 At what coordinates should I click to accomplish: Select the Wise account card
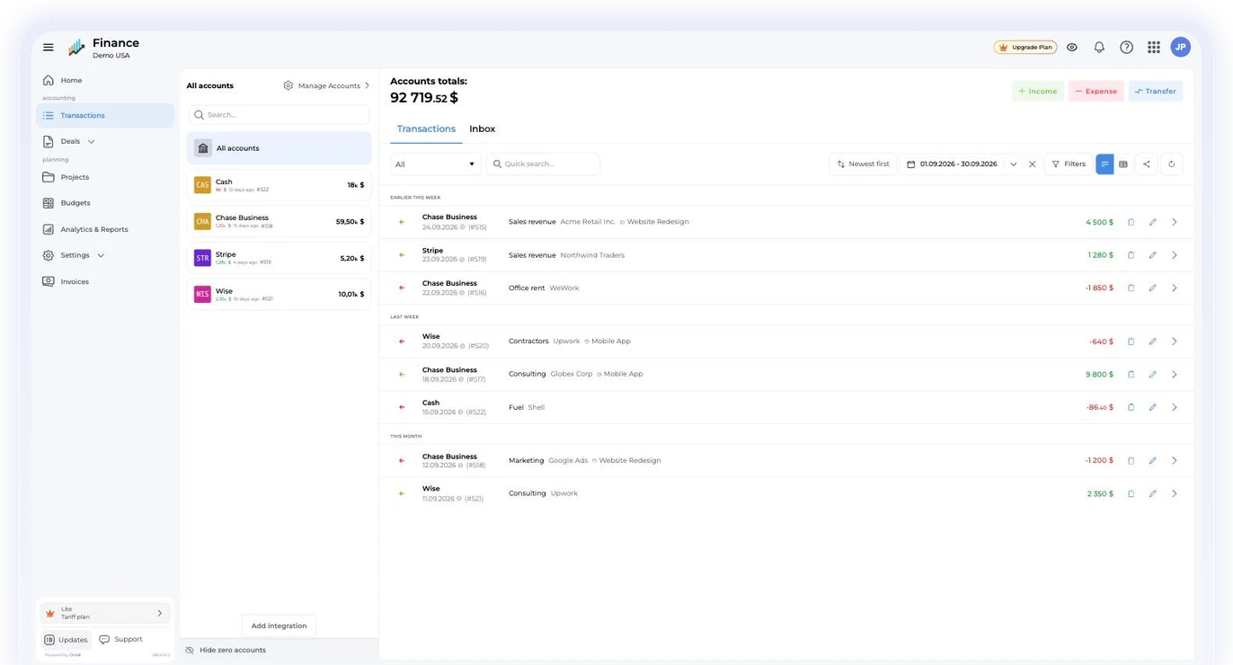[279, 294]
